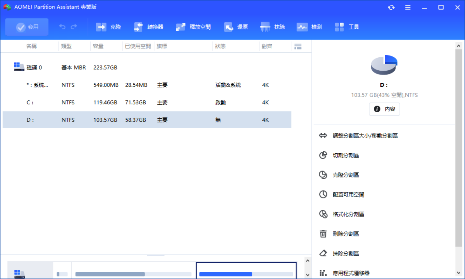Open the 工具 tools menu
465x279 pixels.
click(x=347, y=27)
